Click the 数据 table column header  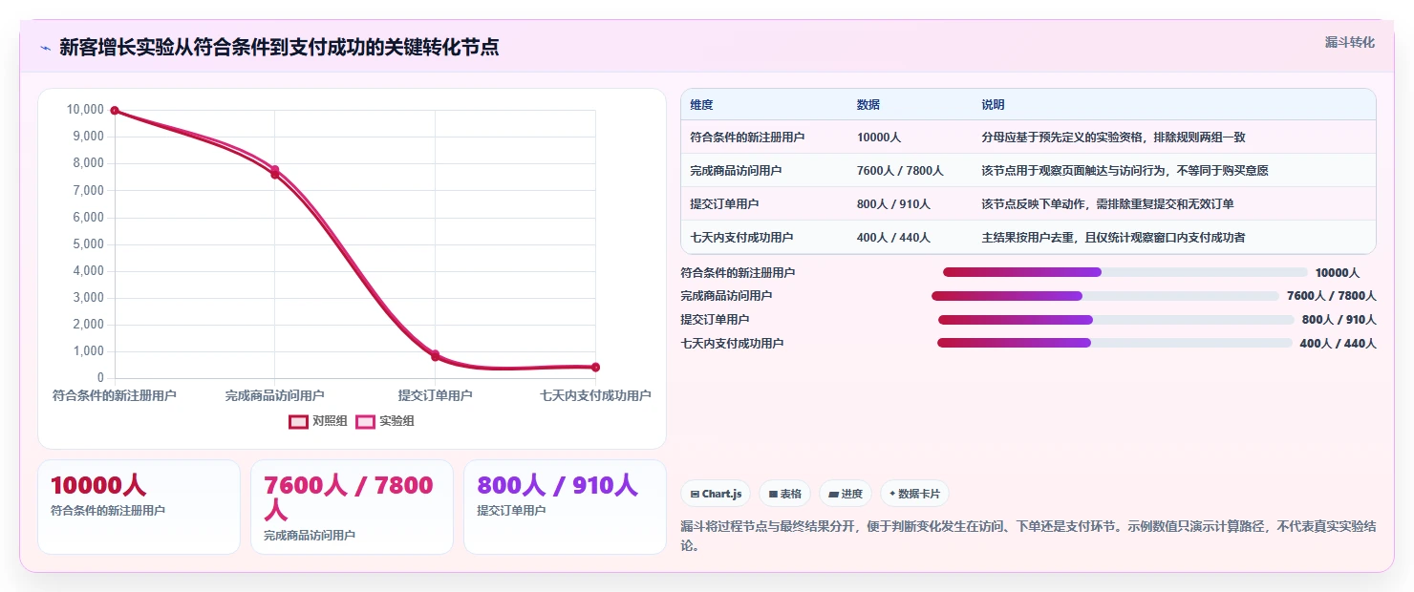click(x=868, y=105)
